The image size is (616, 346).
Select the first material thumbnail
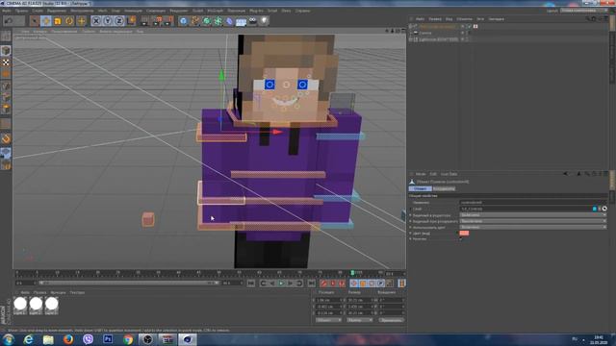20,306
